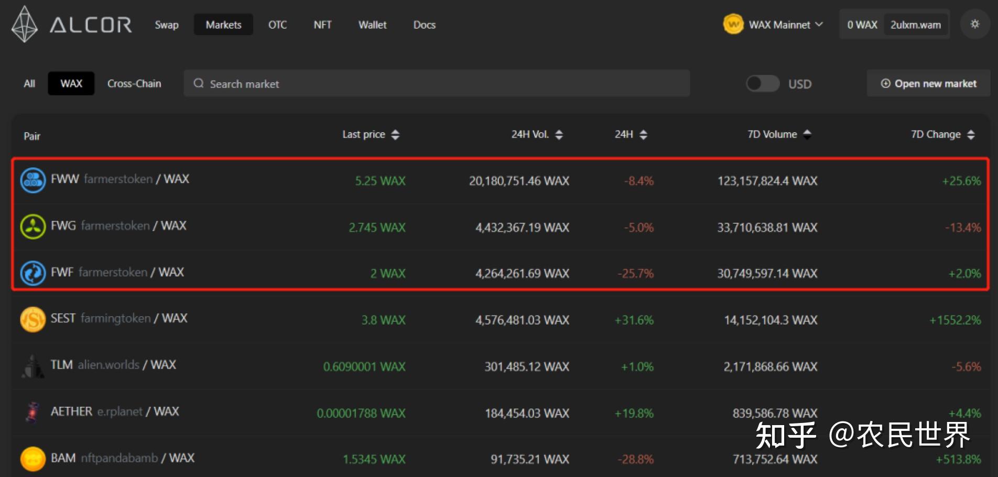This screenshot has height=477, width=998.
Task: Click the Pair column header
Action: tap(32, 136)
